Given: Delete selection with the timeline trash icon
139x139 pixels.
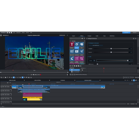Looking at the screenshot, I should 6,77.
